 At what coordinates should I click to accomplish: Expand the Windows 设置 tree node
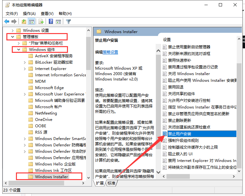point(12,31)
